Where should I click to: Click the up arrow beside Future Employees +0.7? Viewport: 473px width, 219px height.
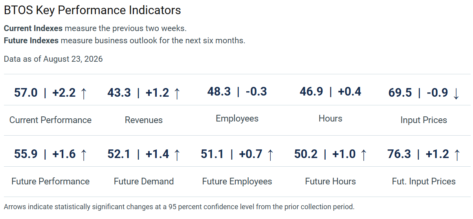point(270,155)
